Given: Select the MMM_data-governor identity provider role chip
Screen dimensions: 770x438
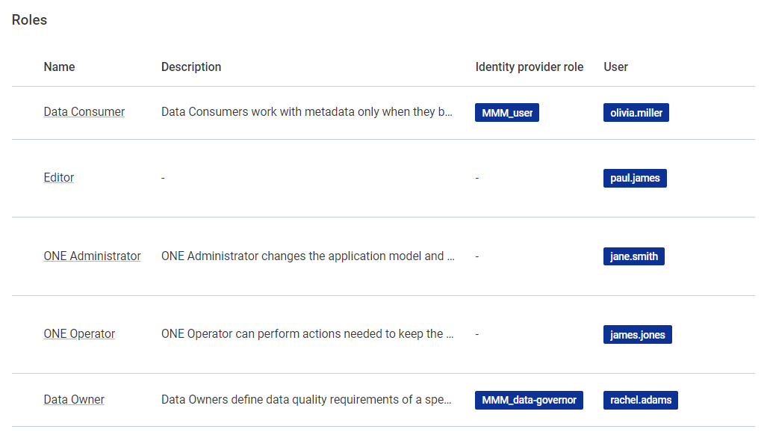Looking at the screenshot, I should [529, 400].
